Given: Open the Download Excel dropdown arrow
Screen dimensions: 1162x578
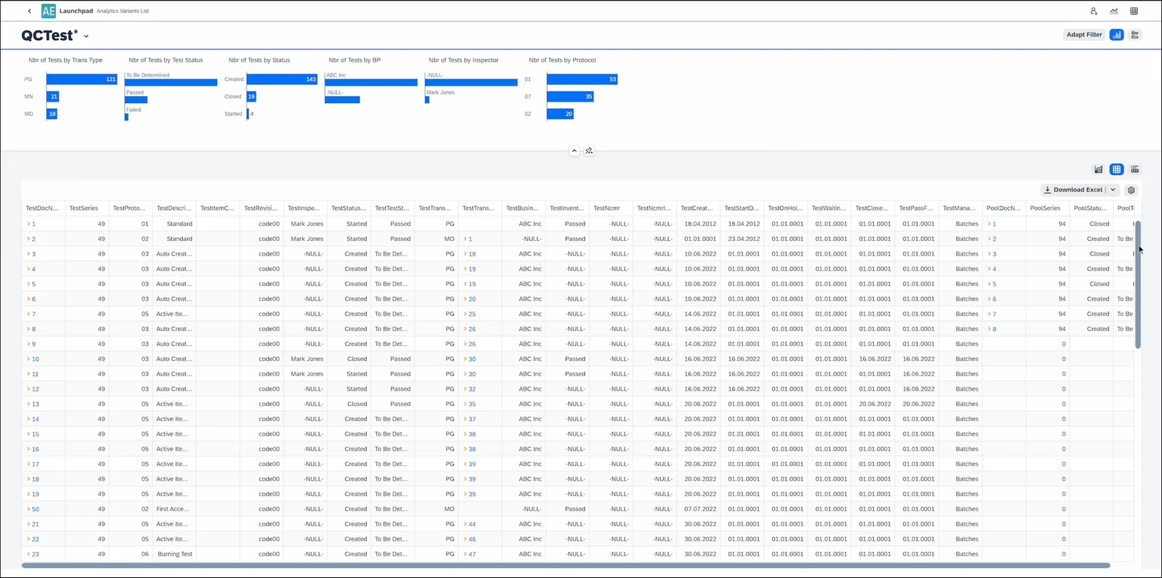Looking at the screenshot, I should point(1113,190).
